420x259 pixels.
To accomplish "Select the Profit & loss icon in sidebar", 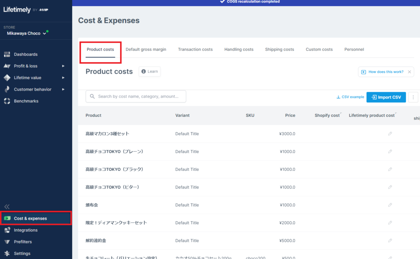I will coord(7,66).
